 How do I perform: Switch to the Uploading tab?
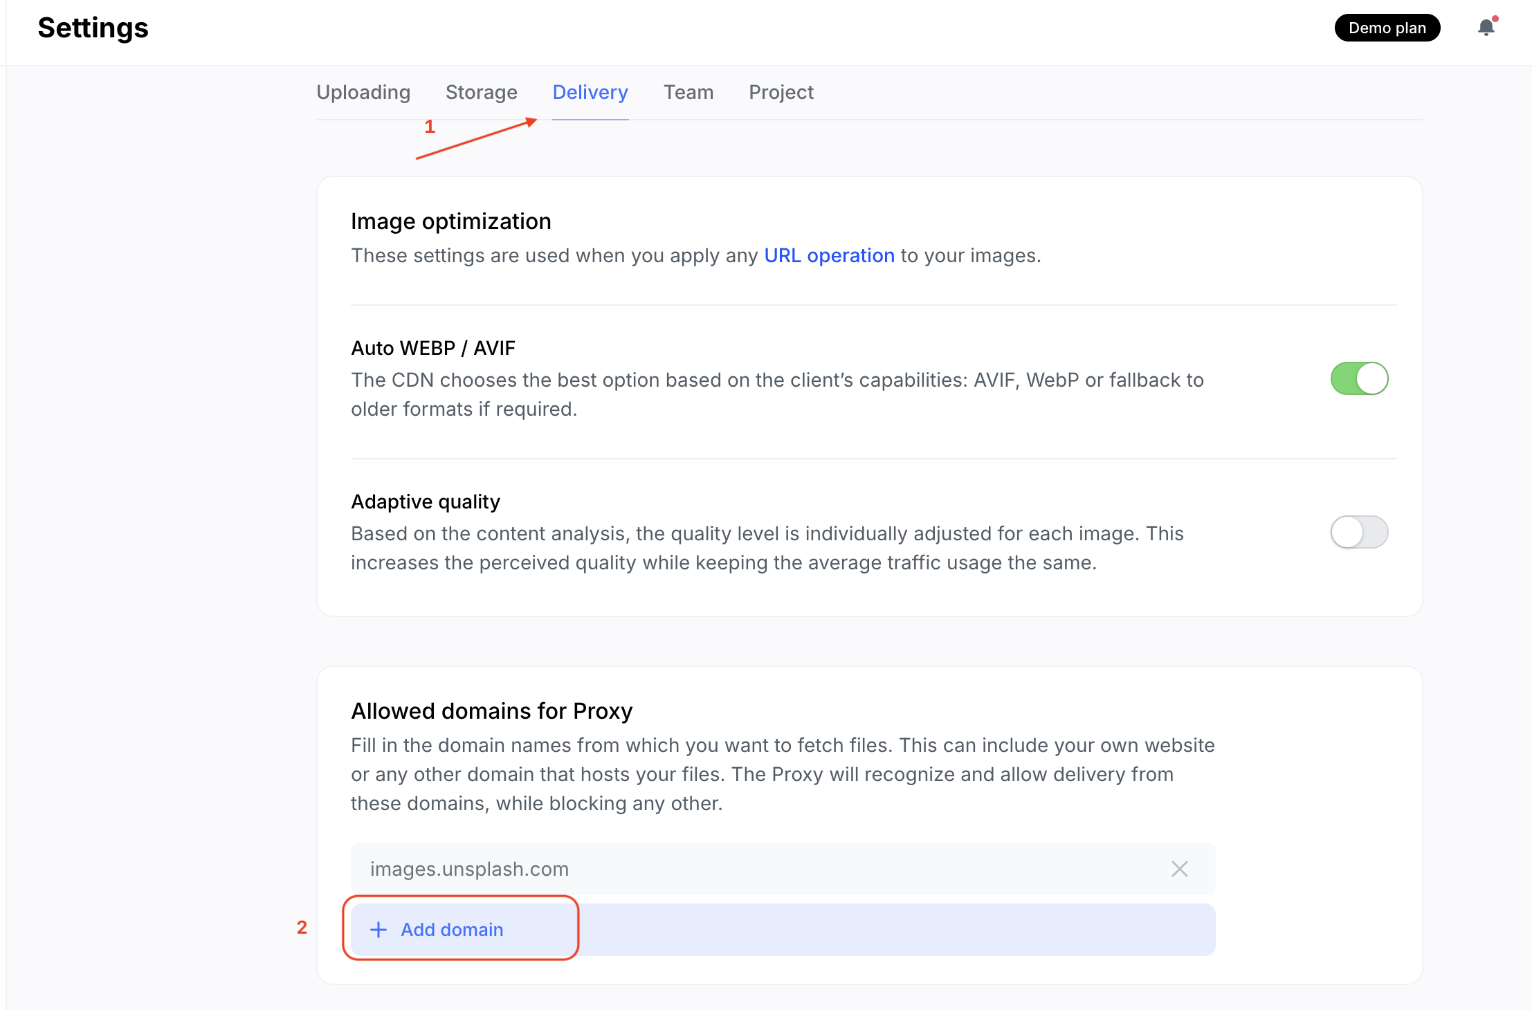pyautogui.click(x=363, y=92)
